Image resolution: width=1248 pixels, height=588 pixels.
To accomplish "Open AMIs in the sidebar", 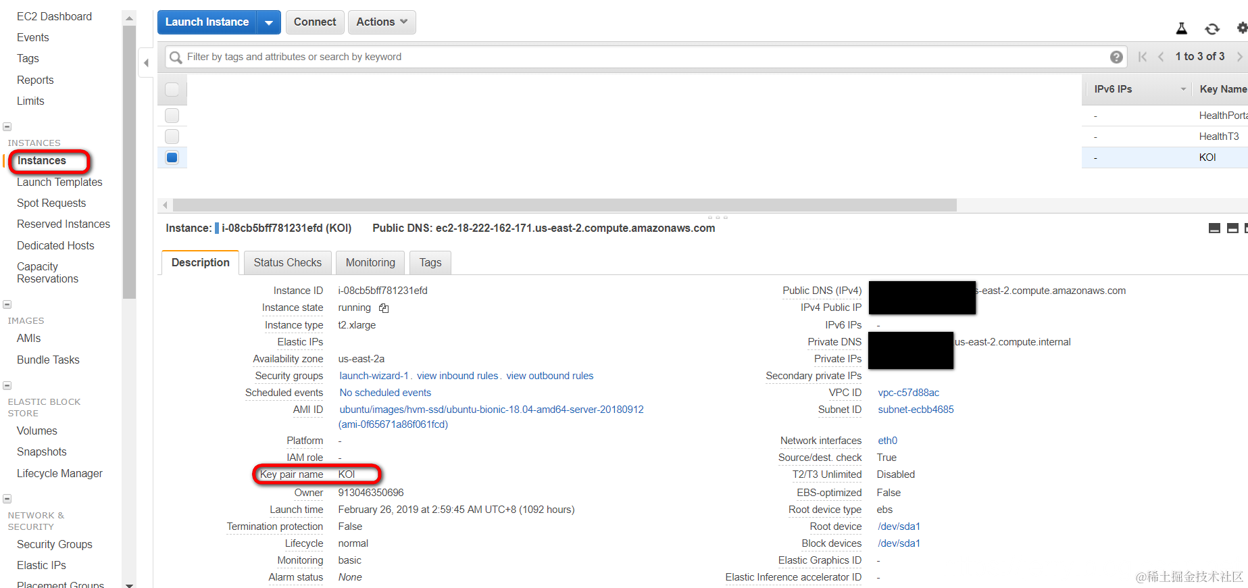I will pyautogui.click(x=29, y=338).
